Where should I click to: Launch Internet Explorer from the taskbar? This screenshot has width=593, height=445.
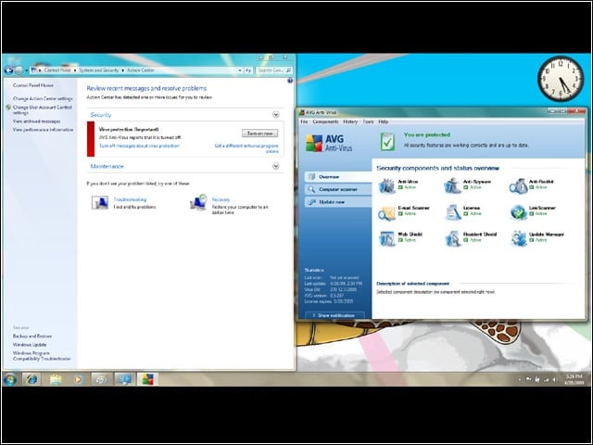tap(32, 379)
